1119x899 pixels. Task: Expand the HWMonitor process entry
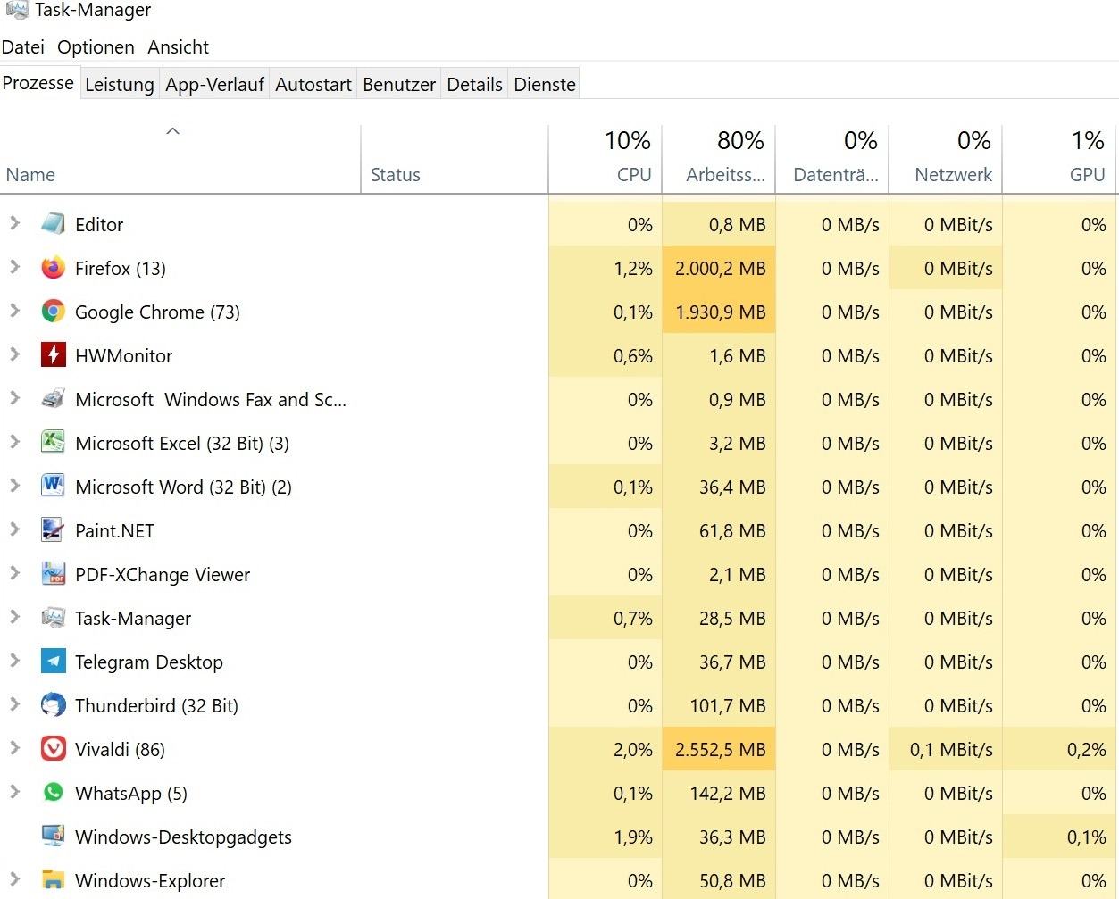14,354
